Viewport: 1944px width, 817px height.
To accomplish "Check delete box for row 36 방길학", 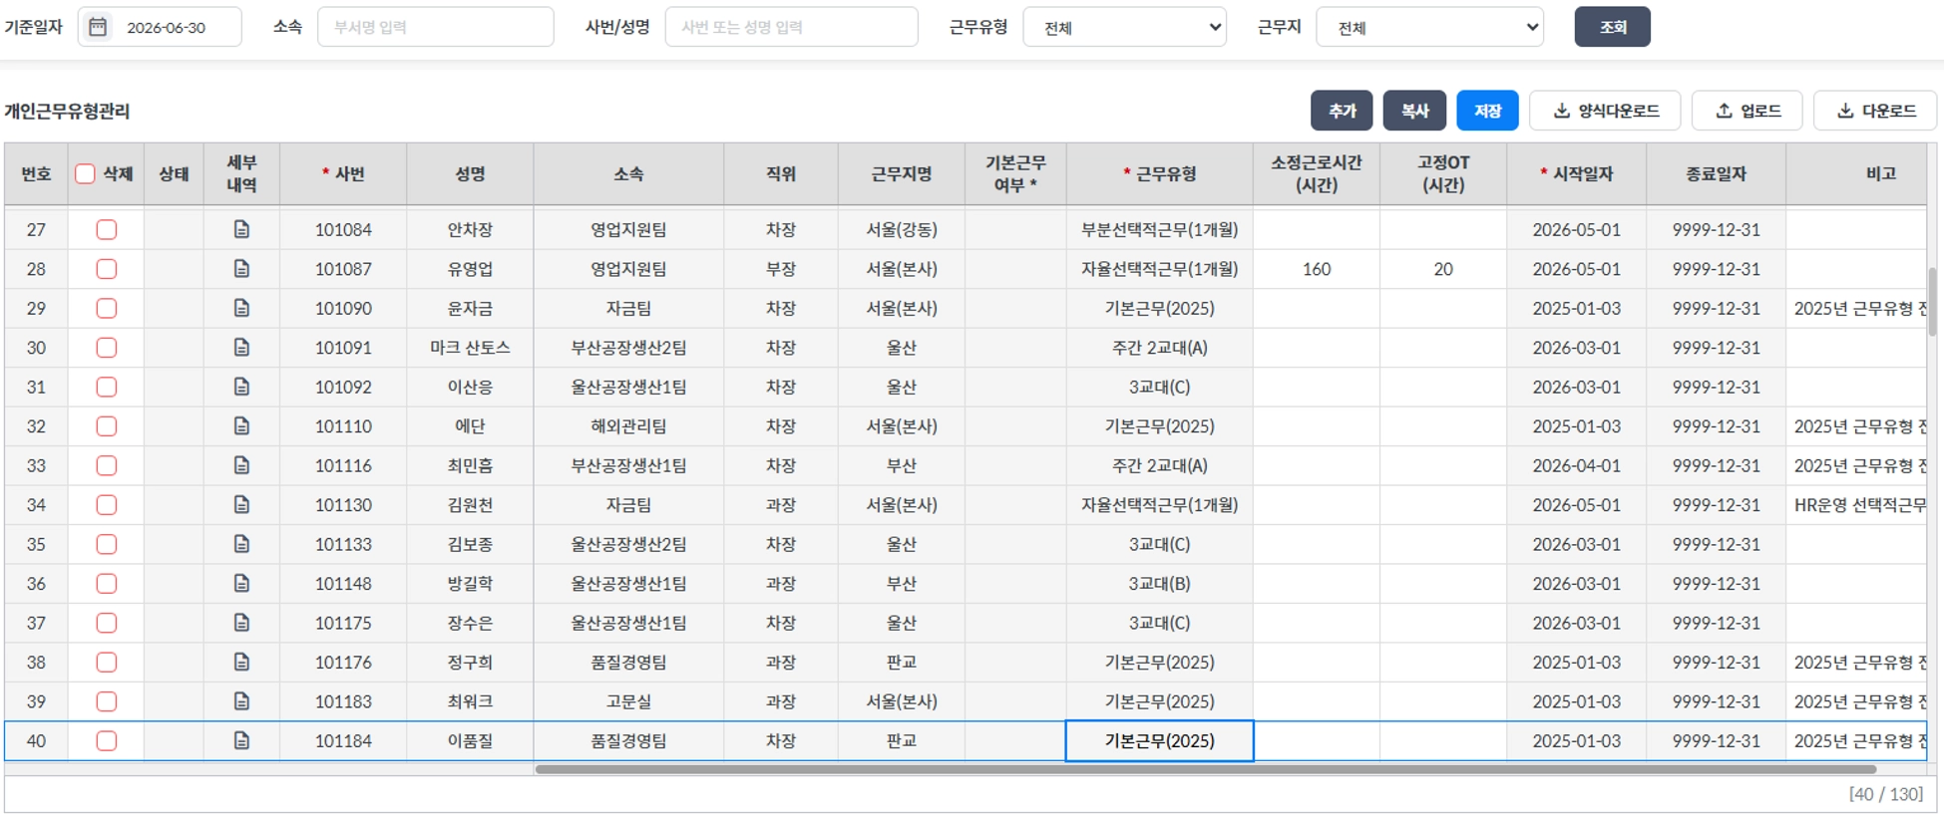I will (x=107, y=584).
